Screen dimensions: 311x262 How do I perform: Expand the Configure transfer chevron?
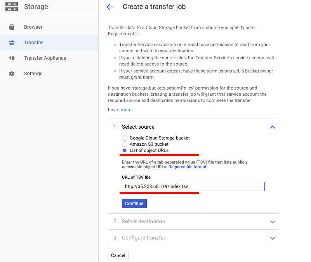click(273, 238)
